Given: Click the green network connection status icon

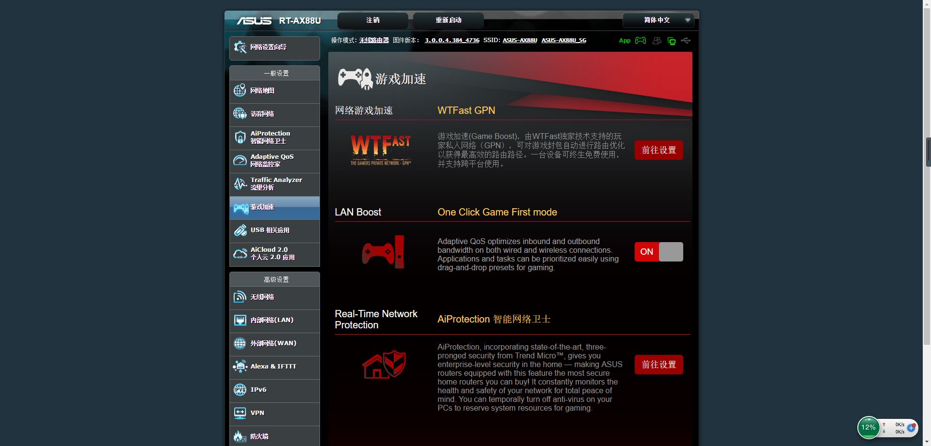Looking at the screenshot, I should [672, 41].
